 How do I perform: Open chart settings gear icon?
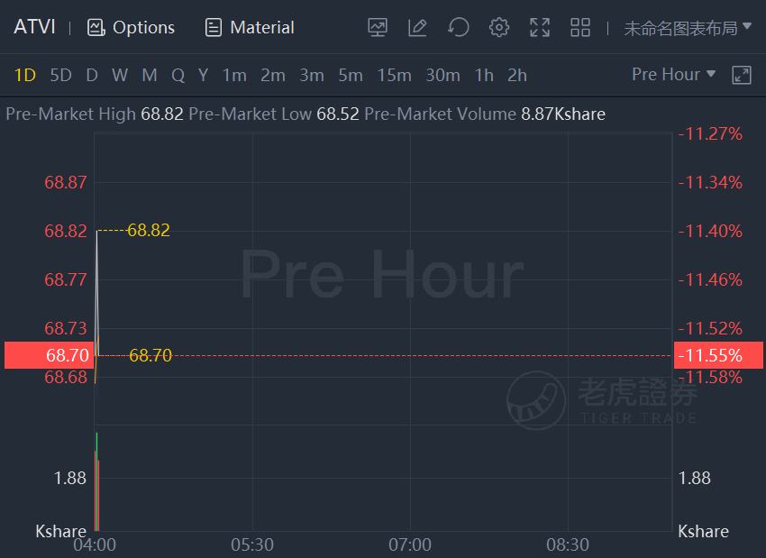498,27
